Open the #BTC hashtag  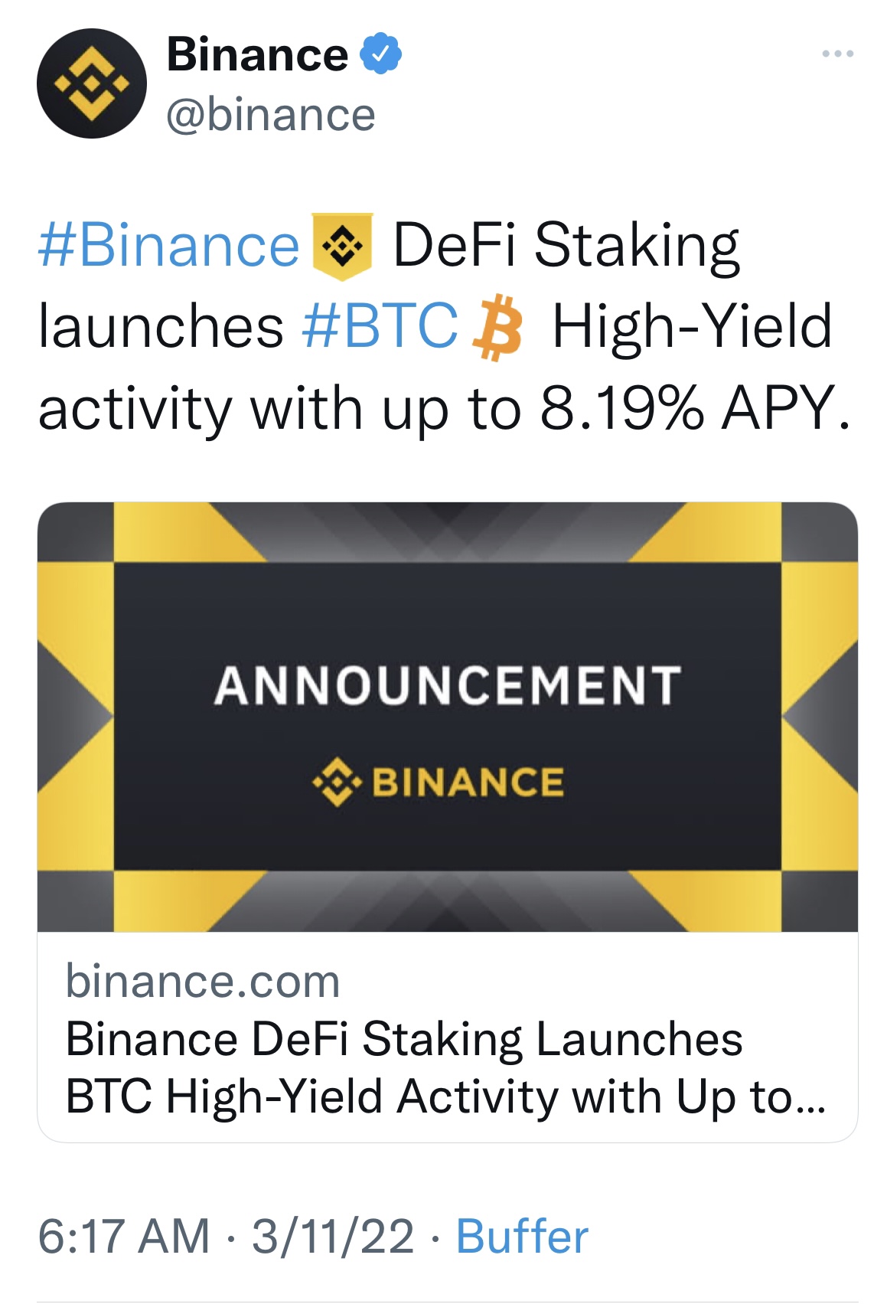coord(380,326)
